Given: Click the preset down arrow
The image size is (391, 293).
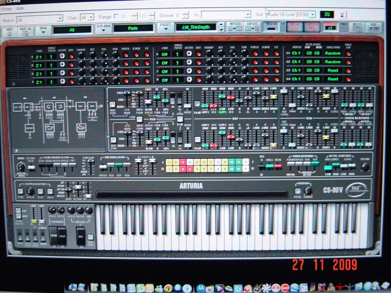Looking at the screenshot, I should (x=221, y=30).
